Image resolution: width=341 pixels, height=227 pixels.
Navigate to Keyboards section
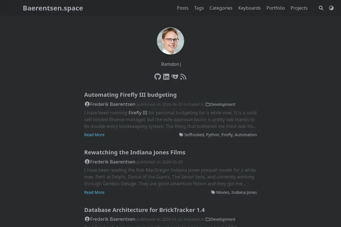point(249,8)
